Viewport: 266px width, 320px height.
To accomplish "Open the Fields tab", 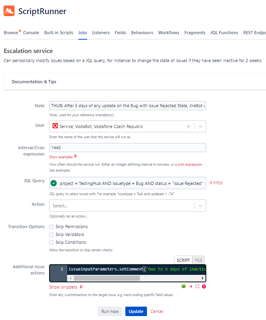I will point(120,33).
